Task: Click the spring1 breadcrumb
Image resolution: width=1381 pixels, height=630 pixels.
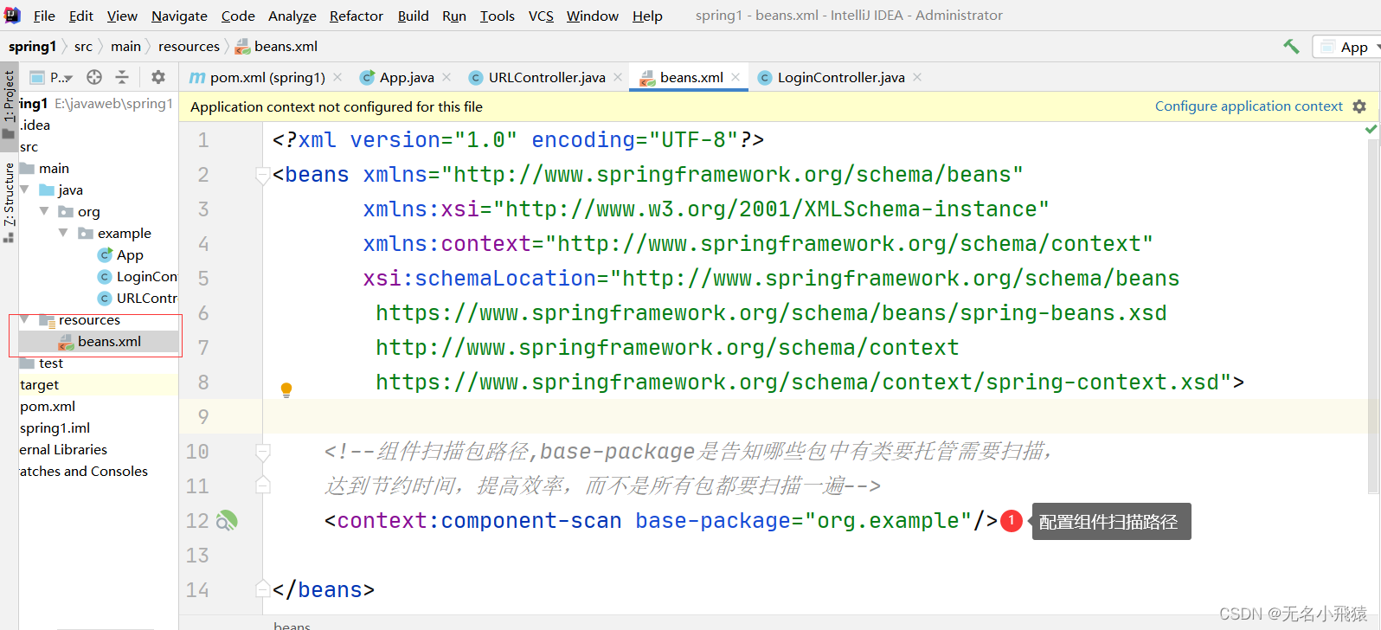Action: point(32,47)
